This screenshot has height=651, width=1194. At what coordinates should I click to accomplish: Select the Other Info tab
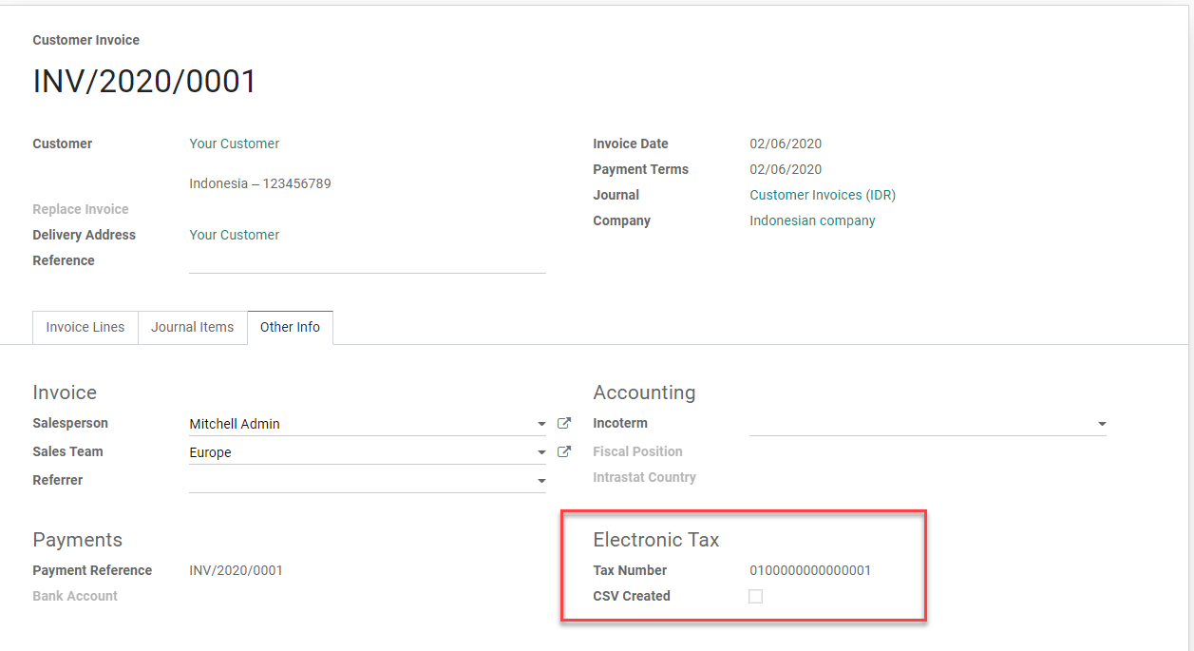click(x=290, y=327)
